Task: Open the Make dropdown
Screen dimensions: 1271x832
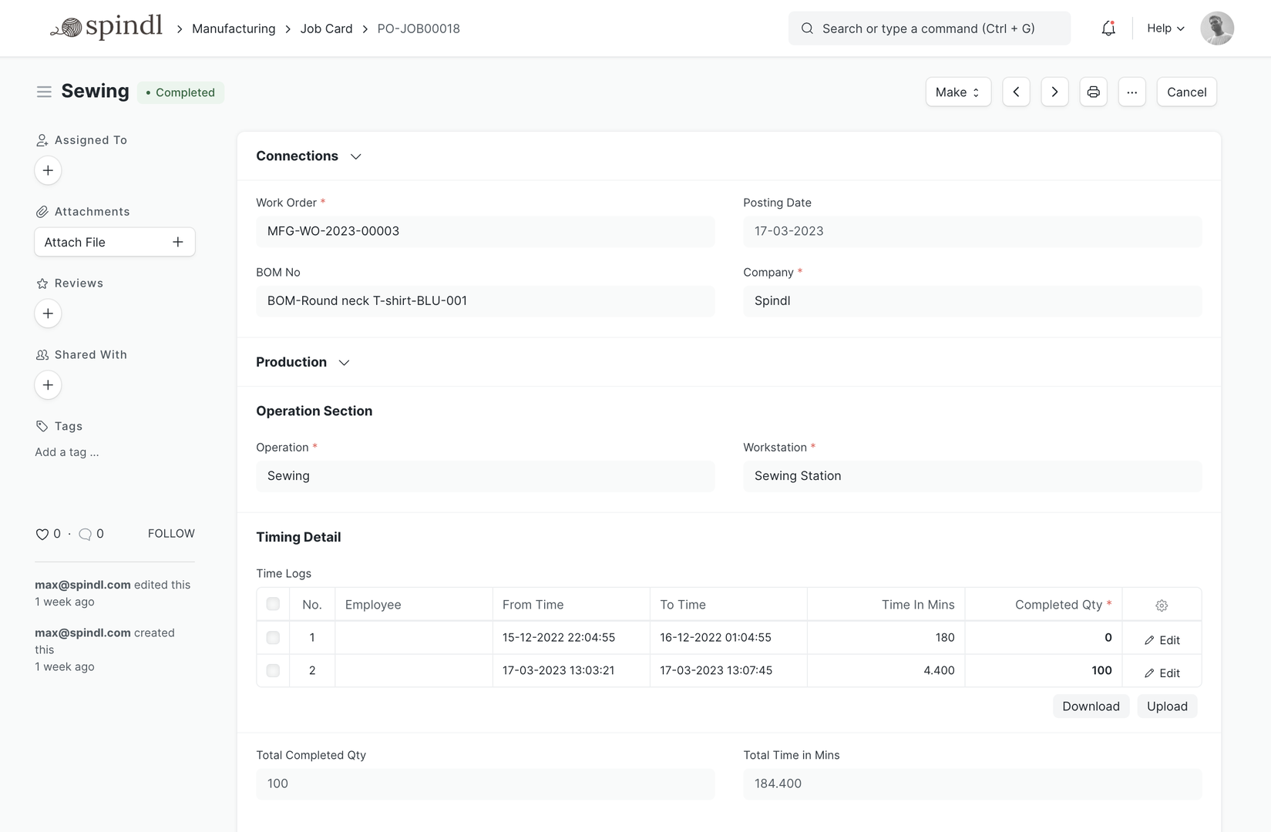Action: tap(957, 92)
